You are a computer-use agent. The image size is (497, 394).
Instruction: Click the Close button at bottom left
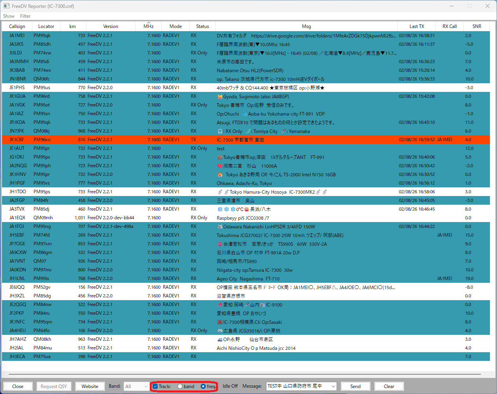[18, 387]
